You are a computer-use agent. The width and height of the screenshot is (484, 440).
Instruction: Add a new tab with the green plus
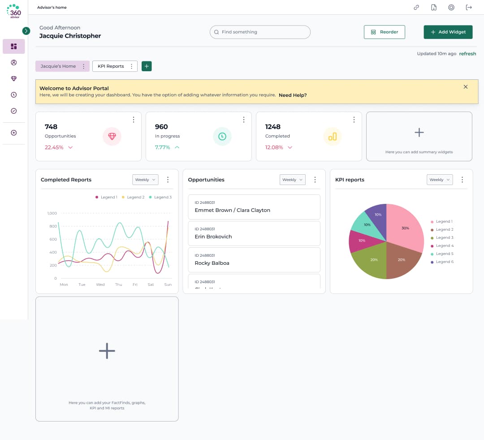(147, 66)
